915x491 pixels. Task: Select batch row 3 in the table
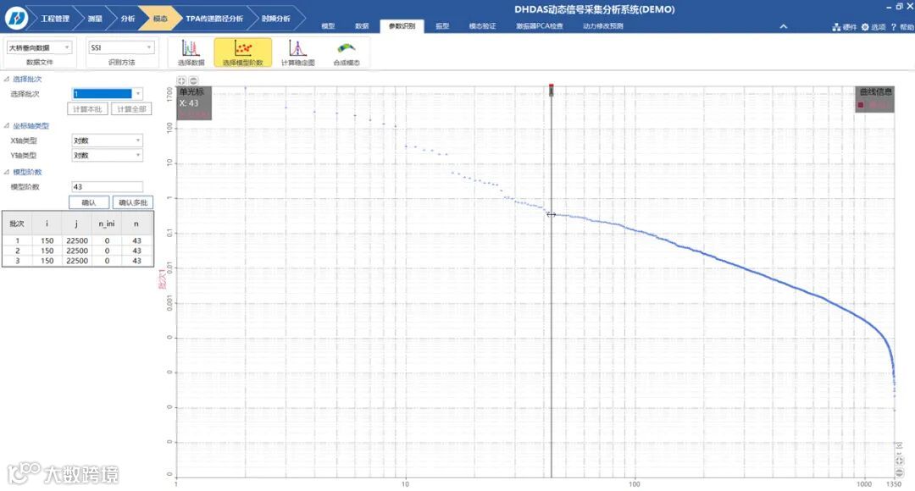tap(78, 261)
